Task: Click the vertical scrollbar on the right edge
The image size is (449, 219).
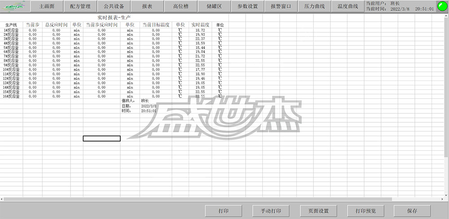Action: coord(446,90)
